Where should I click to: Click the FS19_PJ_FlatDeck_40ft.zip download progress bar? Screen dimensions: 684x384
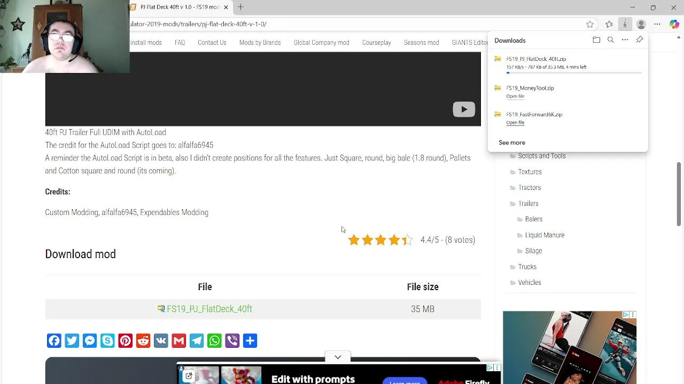point(574,73)
